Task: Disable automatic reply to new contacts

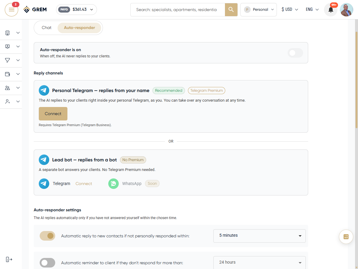Action: tap(47, 236)
